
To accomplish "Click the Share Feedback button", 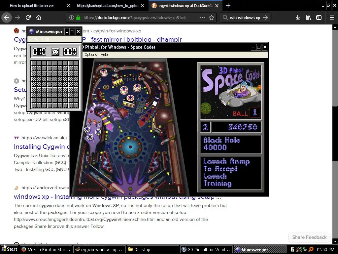I will coord(309,237).
